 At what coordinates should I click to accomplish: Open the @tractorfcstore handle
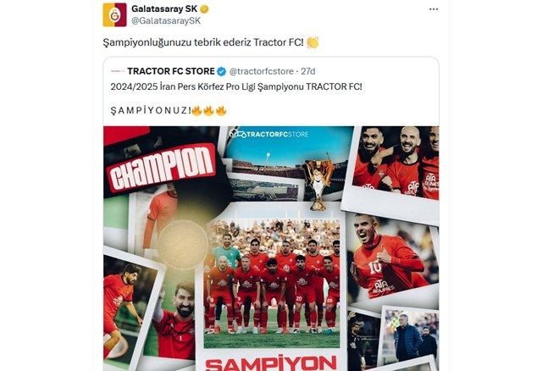click(x=262, y=71)
